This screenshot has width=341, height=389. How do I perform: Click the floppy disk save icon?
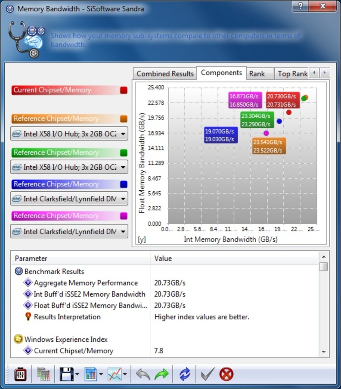pyautogui.click(x=67, y=374)
